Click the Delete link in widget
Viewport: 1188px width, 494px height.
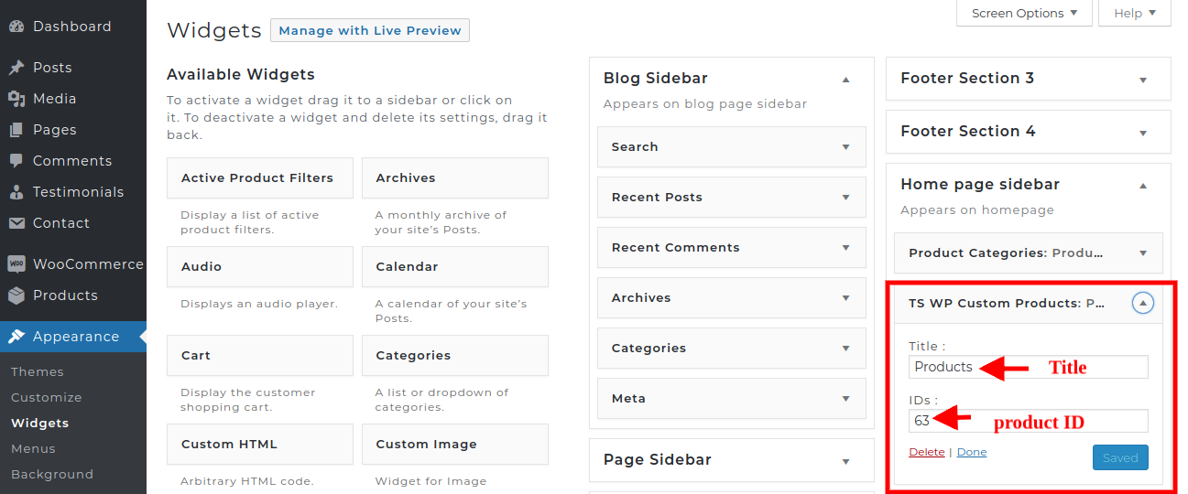926,452
